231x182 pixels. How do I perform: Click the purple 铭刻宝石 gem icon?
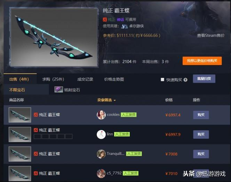click(59, 90)
